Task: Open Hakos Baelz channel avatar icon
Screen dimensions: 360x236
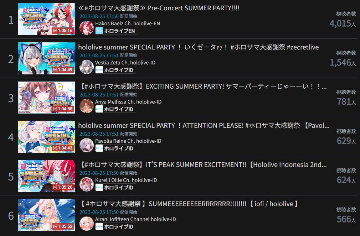Action: pos(87,28)
